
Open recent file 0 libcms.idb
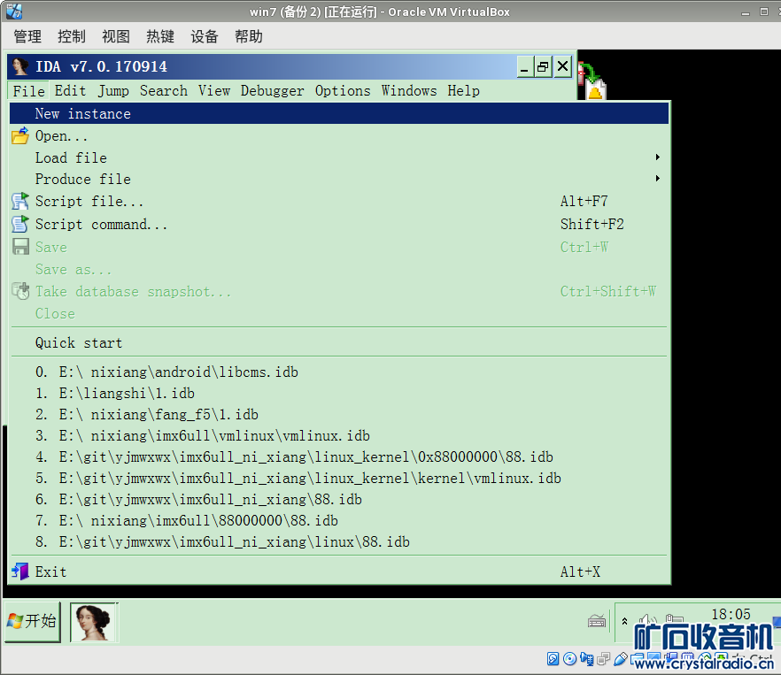tap(338, 372)
